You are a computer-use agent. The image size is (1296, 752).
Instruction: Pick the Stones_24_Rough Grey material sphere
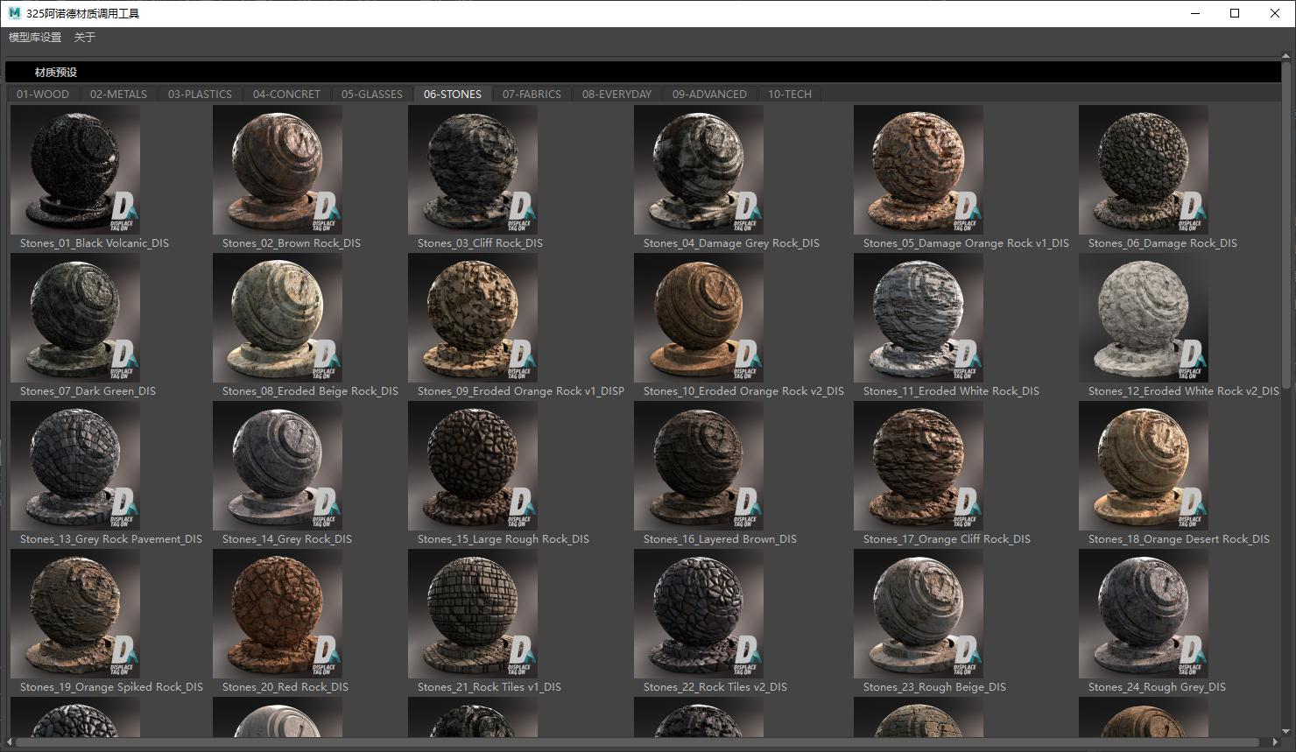point(1143,614)
